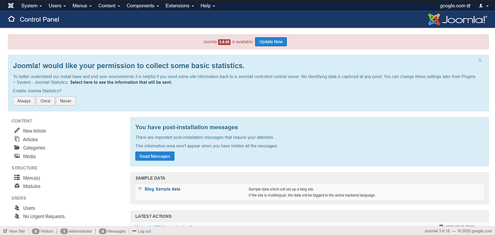
Task: Open Messages in status bar
Action: point(117,231)
